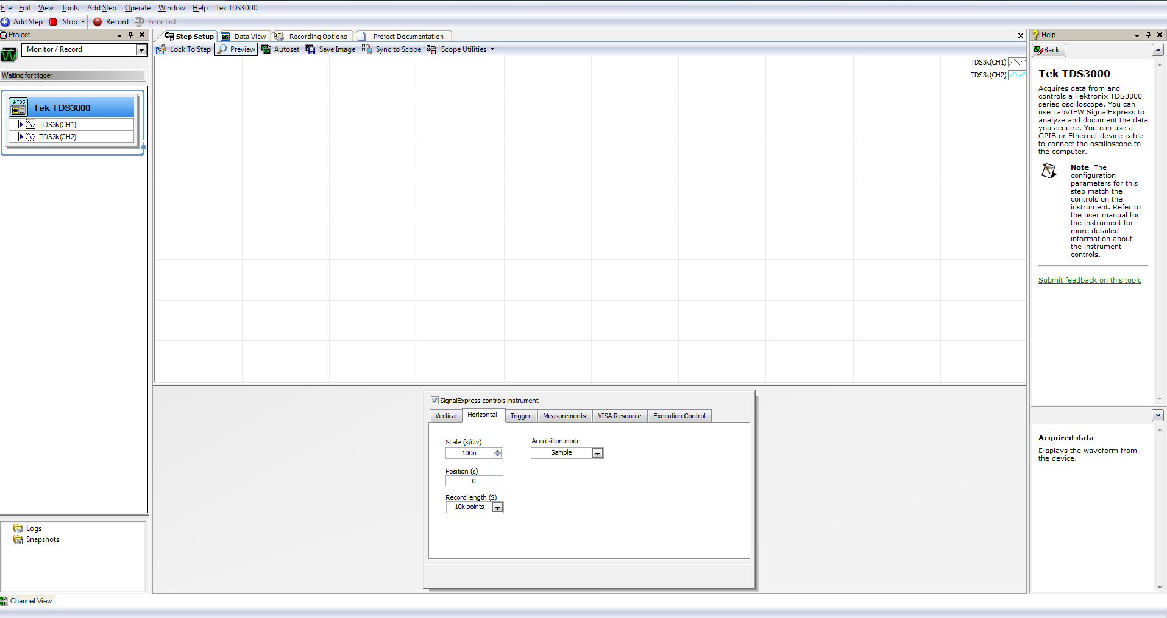Click the green waveform Monitor icon
This screenshot has height=618, width=1167.
9,55
